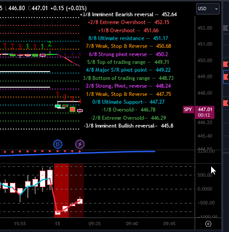Select the 0/8 Ultimate Support label
This screenshot has height=232, width=229.
tap(128, 102)
